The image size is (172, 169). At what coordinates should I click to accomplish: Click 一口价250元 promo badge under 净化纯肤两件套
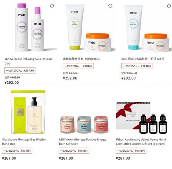pyautogui.click(x=78, y=66)
